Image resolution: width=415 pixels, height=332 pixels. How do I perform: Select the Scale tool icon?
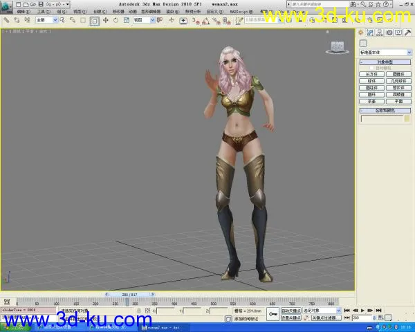coord(127,20)
